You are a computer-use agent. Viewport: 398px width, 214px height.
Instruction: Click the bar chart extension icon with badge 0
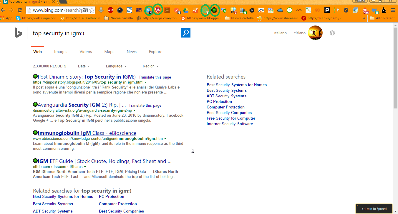click(243, 11)
